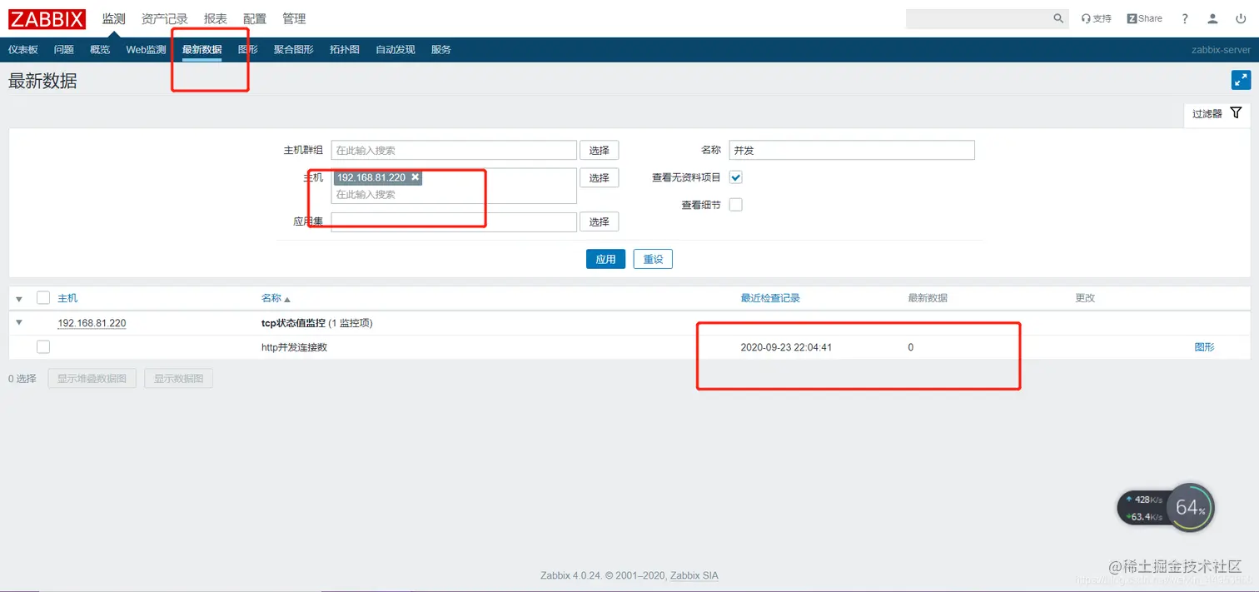Click the ZABBIX logo
Viewport: 1259px width, 592px height.
pos(47,18)
